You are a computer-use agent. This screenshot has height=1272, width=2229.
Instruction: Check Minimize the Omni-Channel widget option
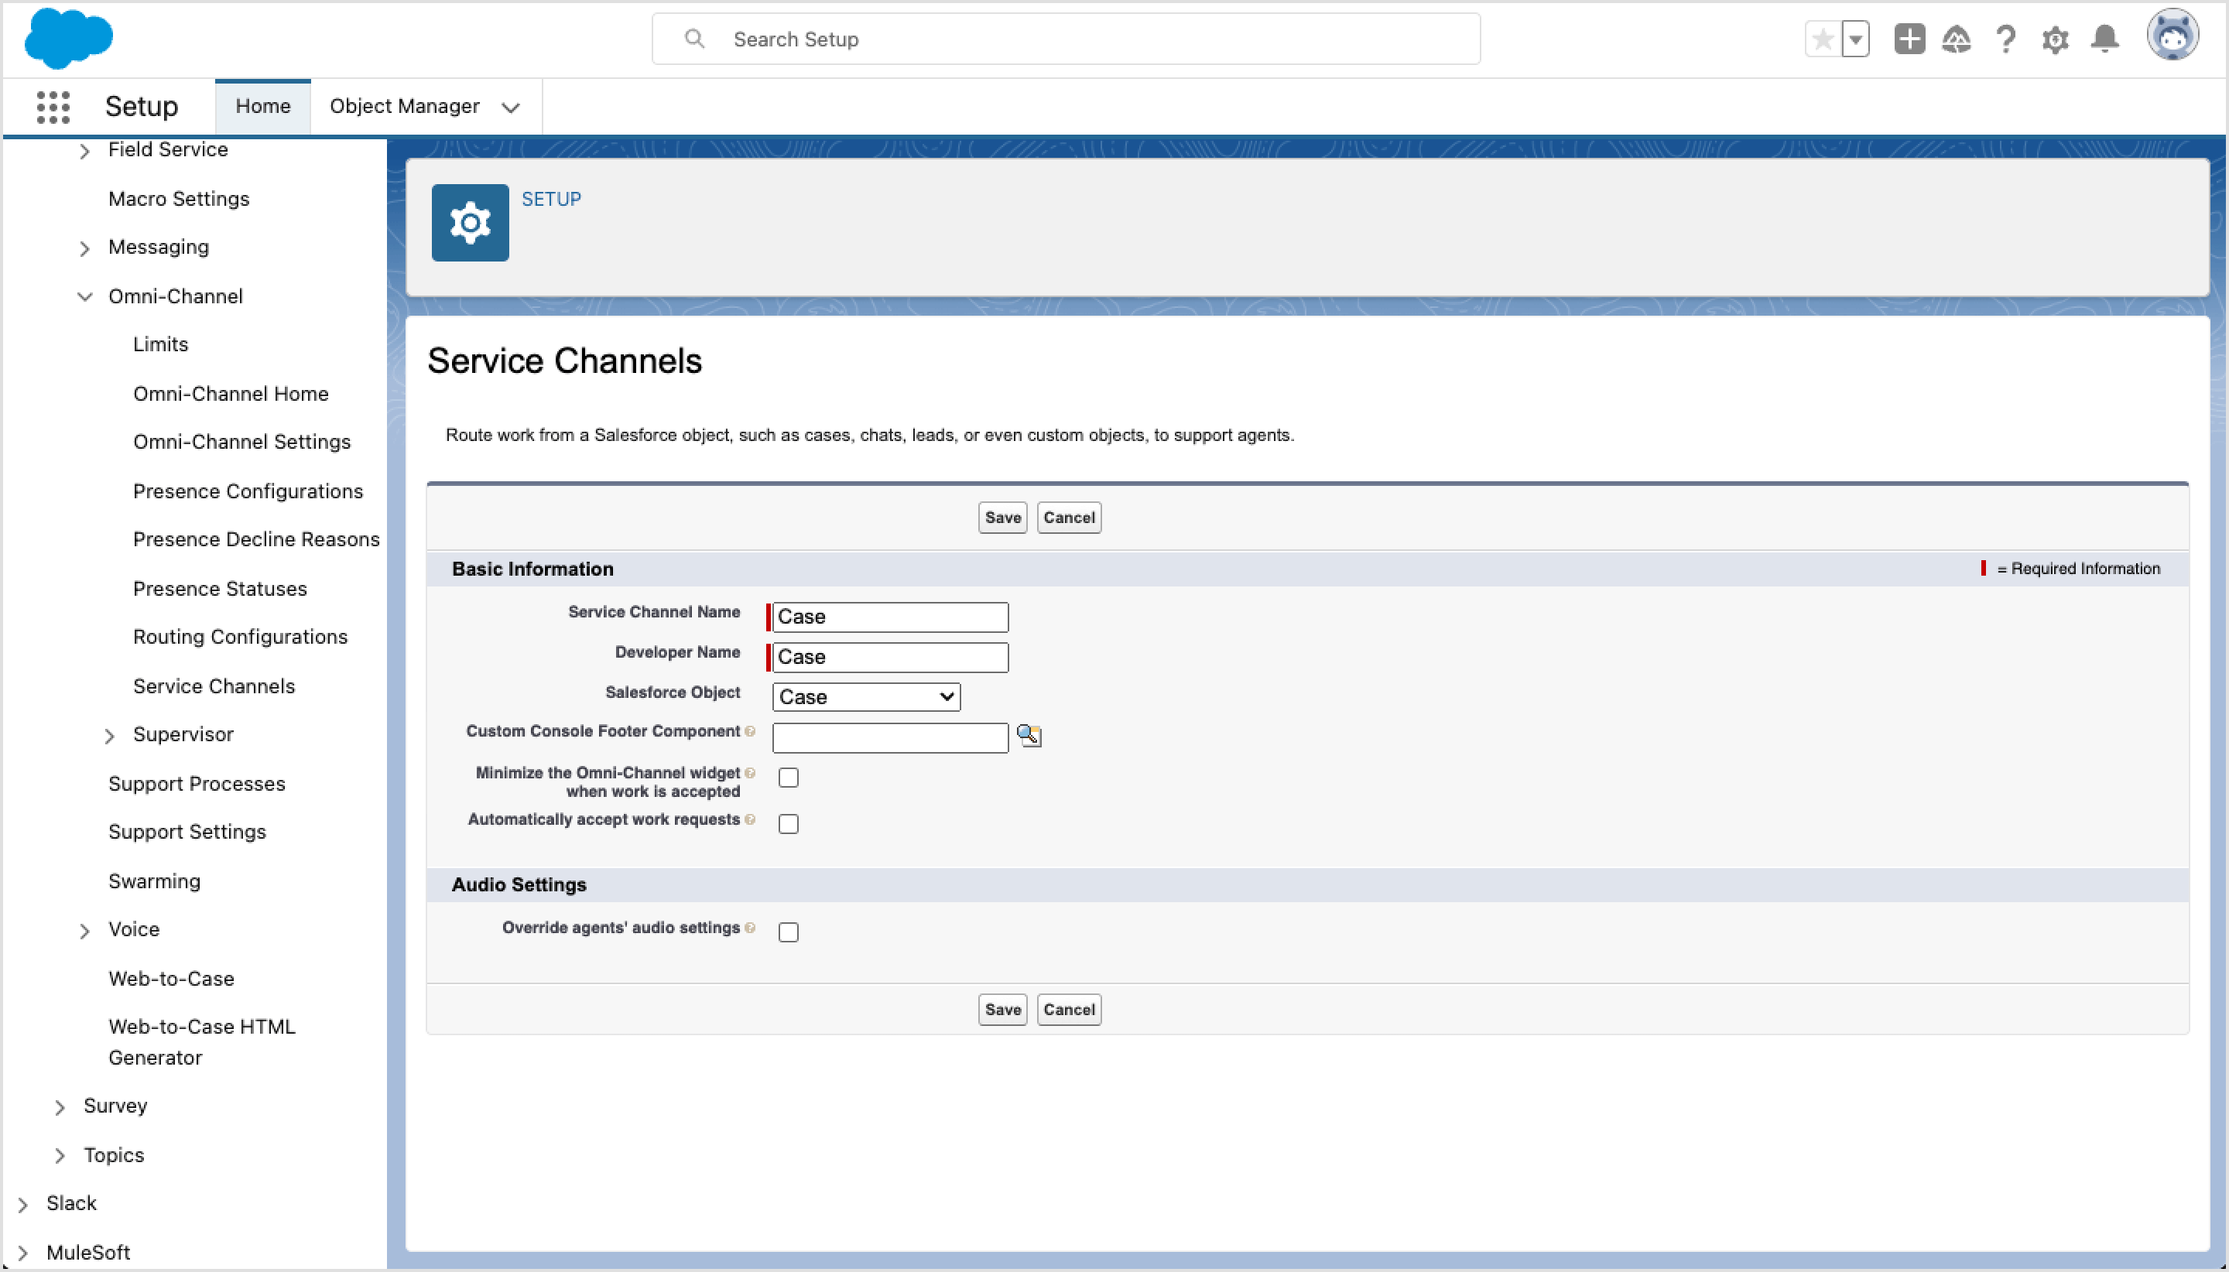(x=787, y=777)
